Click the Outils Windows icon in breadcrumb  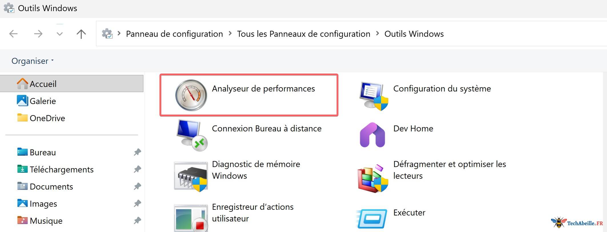pyautogui.click(x=107, y=33)
